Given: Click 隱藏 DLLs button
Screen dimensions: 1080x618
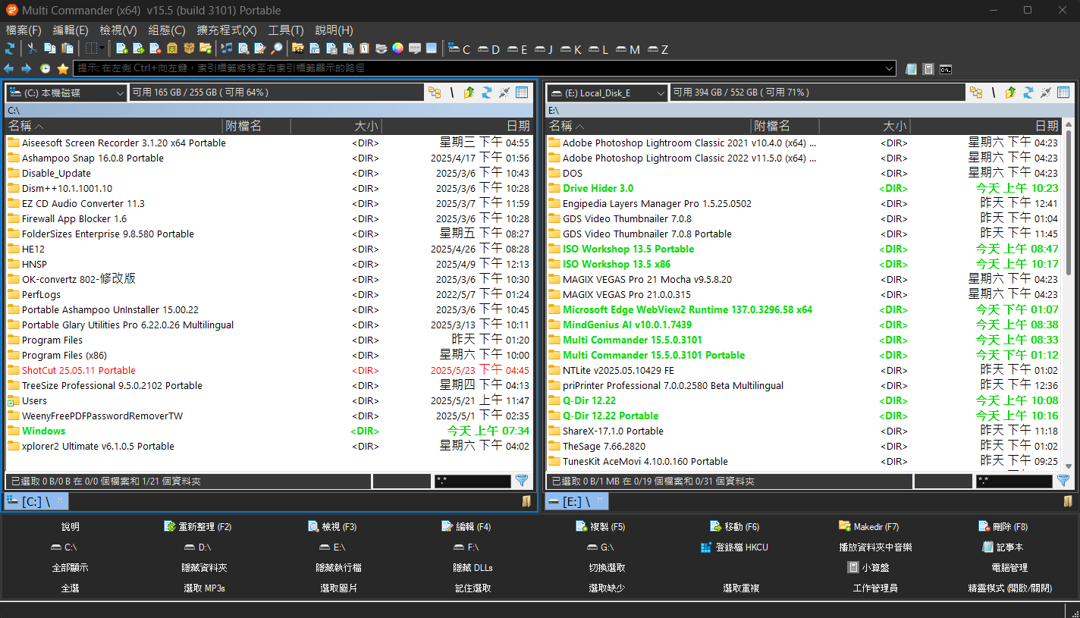Looking at the screenshot, I should 473,567.
